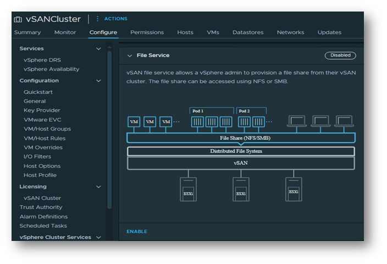The image size is (387, 264).
Task: Select vSphere Availability
Action: click(x=52, y=69)
